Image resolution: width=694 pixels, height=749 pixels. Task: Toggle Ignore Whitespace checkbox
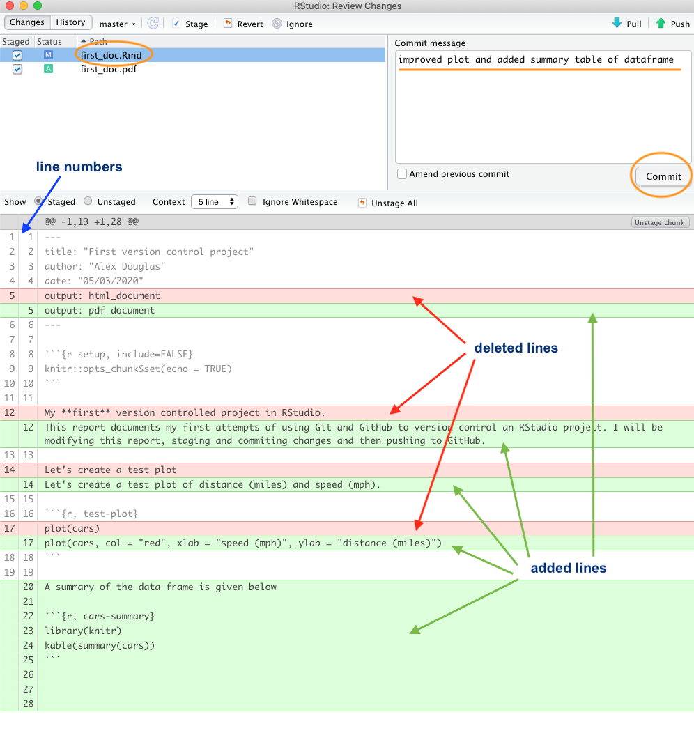point(253,202)
